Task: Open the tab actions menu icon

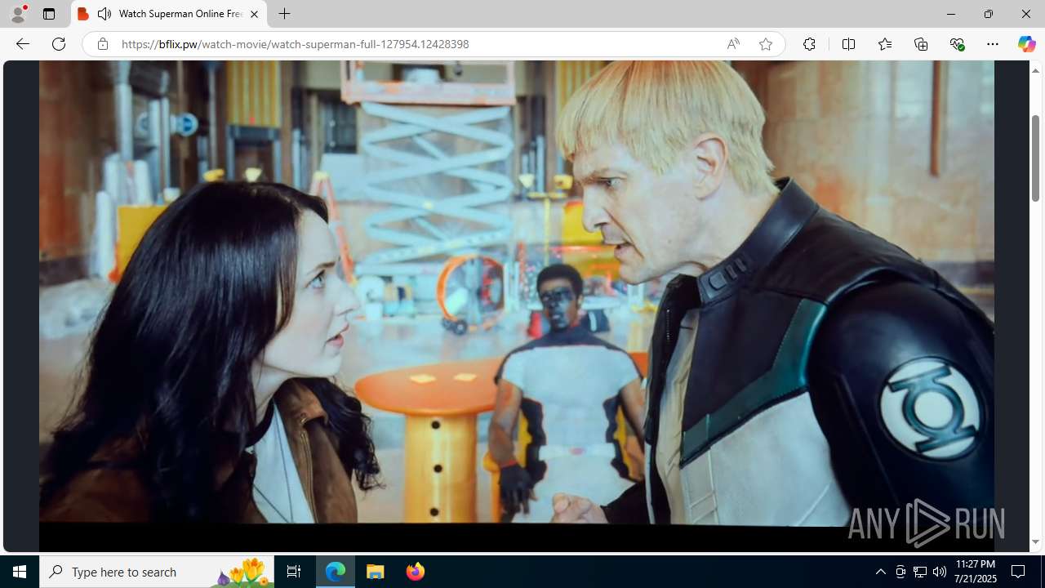Action: [x=49, y=14]
